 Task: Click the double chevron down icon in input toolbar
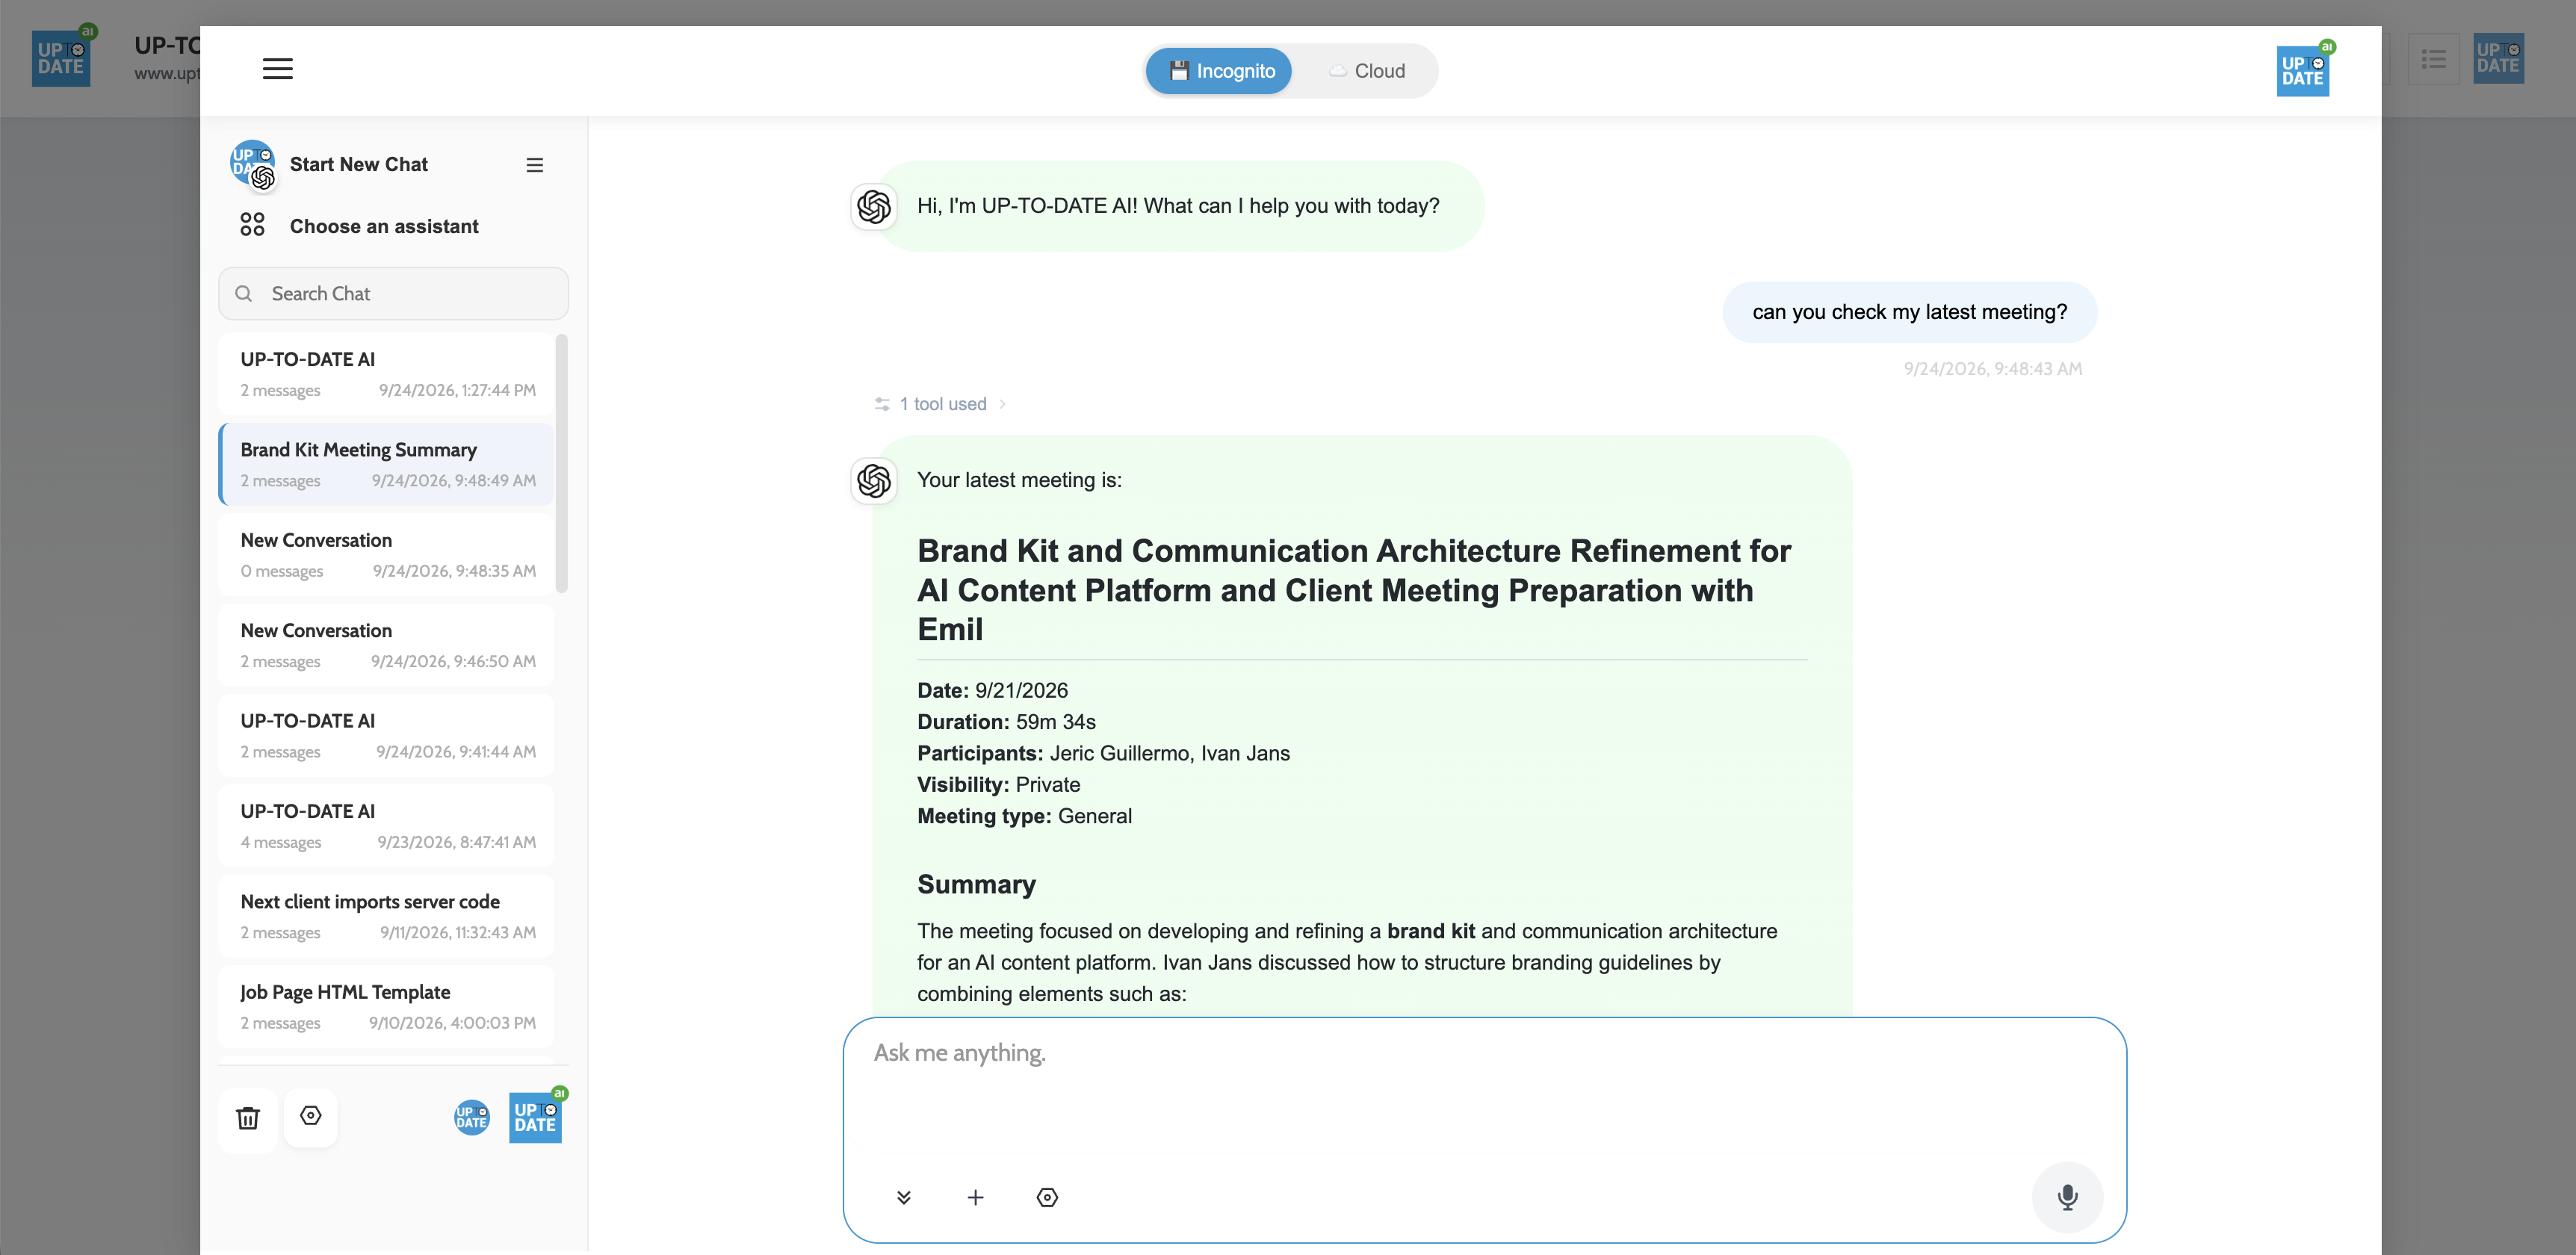pyautogui.click(x=904, y=1198)
